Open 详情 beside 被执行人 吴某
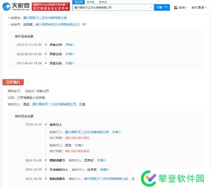The width and height of the screenshot is (211, 188). coord(79,145)
